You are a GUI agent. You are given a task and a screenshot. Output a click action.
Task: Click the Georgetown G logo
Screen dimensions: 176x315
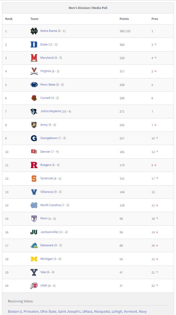(34, 138)
